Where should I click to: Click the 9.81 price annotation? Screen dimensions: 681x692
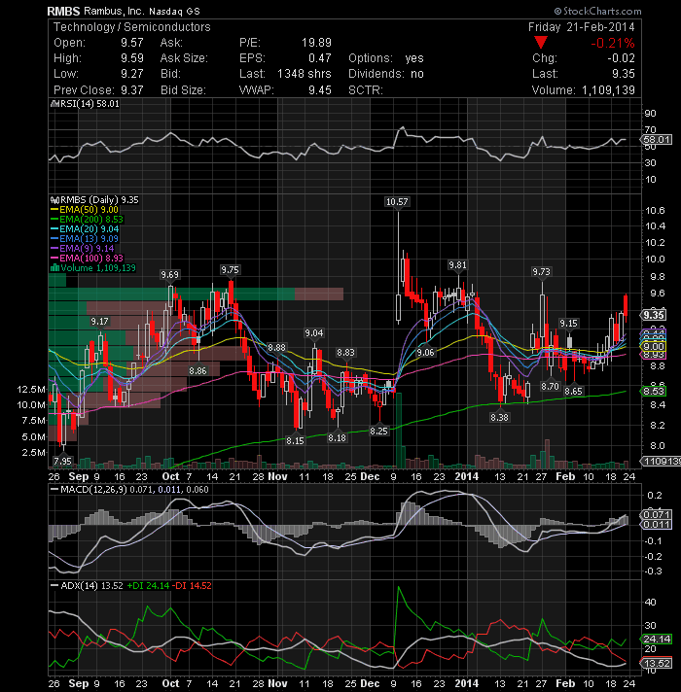pos(457,264)
